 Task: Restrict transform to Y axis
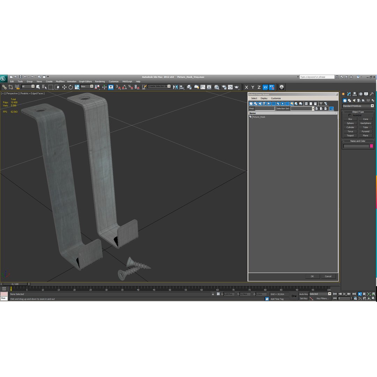tap(253, 87)
